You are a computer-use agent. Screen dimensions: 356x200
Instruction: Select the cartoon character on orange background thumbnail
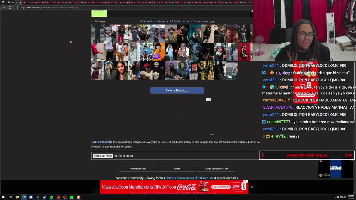[x=159, y=52]
